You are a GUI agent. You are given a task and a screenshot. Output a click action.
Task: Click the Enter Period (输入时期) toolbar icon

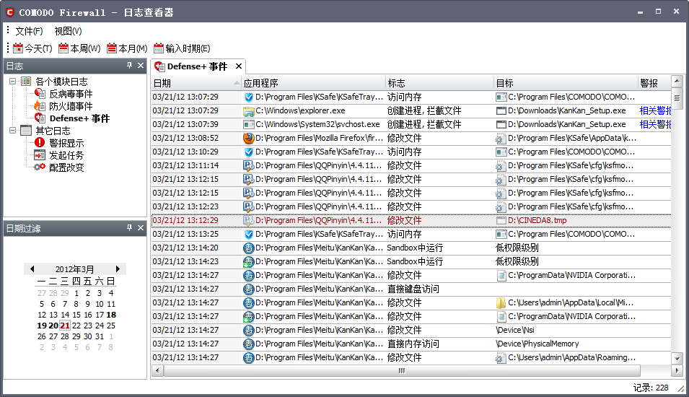pos(158,48)
